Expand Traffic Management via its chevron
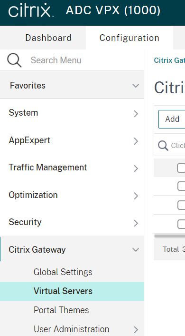 (x=136, y=168)
